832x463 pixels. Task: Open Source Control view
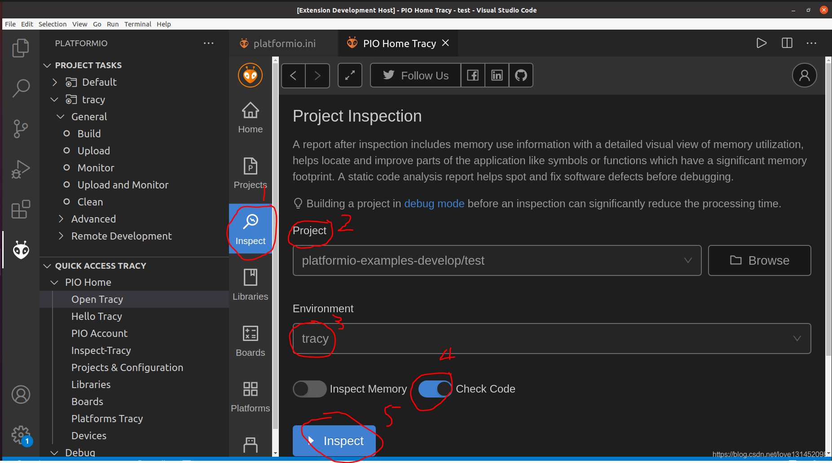coord(21,129)
